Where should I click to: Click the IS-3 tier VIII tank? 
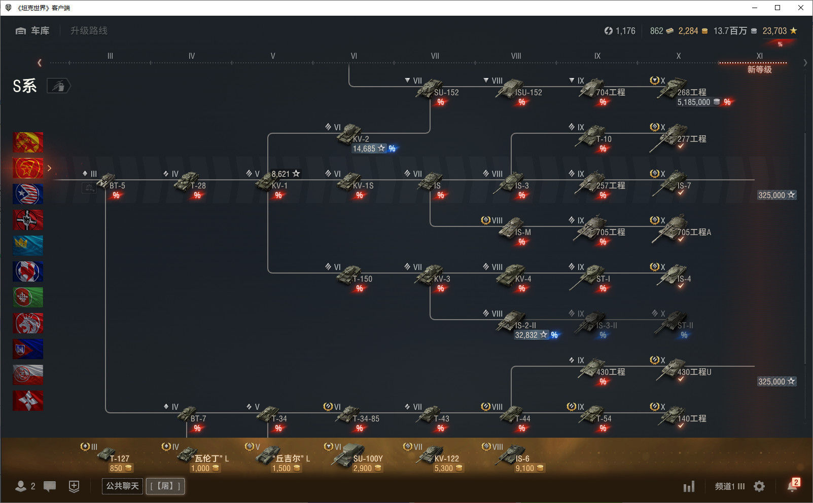click(x=509, y=182)
